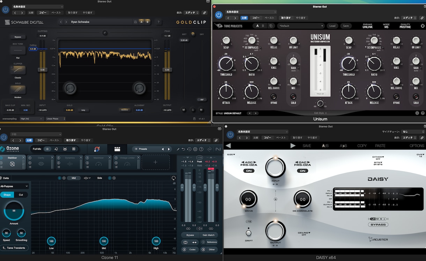Click the Unisum info icon

(x=417, y=113)
